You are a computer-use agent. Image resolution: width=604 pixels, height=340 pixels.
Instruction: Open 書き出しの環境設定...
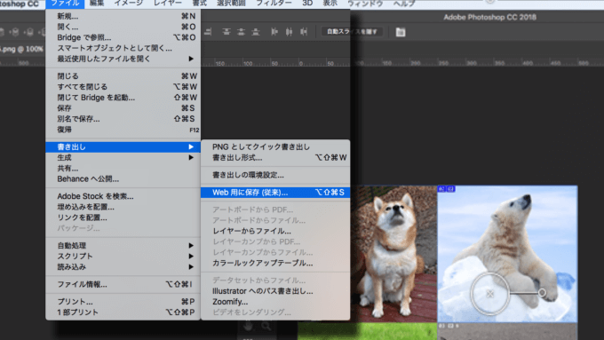[x=275, y=175]
